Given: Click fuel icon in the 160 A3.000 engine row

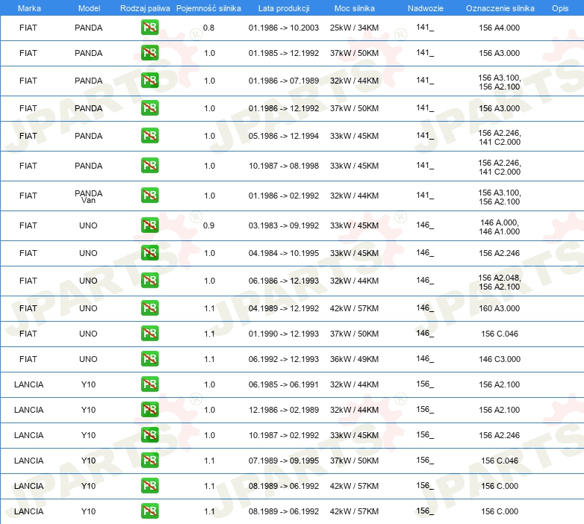Looking at the screenshot, I should (149, 308).
